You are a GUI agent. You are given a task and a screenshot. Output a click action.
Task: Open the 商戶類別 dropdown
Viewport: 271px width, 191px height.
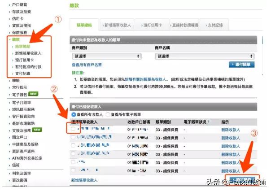tap(107, 56)
